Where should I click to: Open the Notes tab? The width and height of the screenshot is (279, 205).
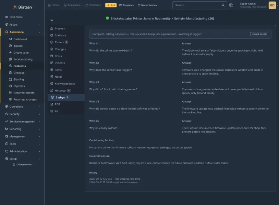point(66,77)
